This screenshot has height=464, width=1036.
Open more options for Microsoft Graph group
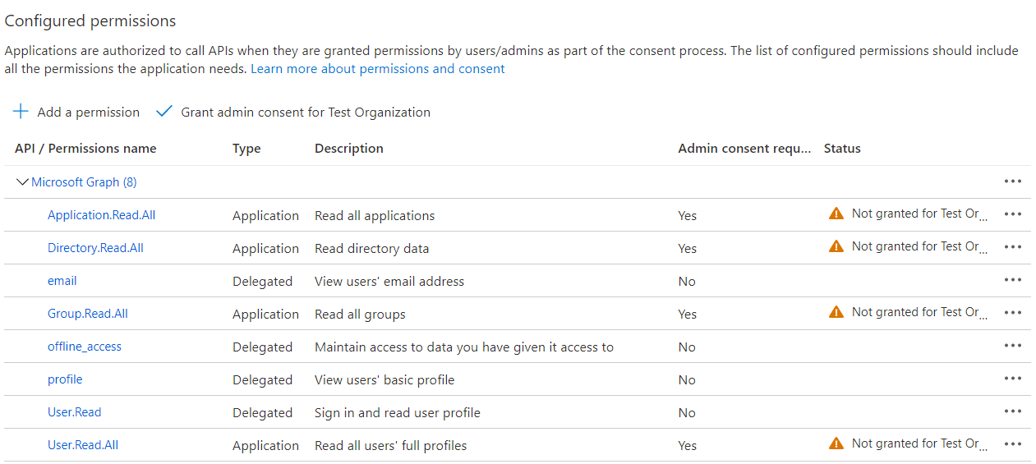[x=1012, y=181]
